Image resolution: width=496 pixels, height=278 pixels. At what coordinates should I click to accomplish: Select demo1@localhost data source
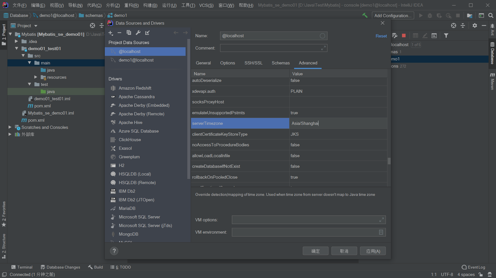click(x=145, y=60)
